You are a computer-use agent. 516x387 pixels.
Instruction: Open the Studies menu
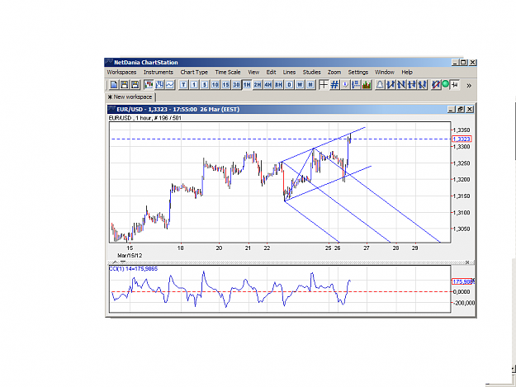(311, 72)
